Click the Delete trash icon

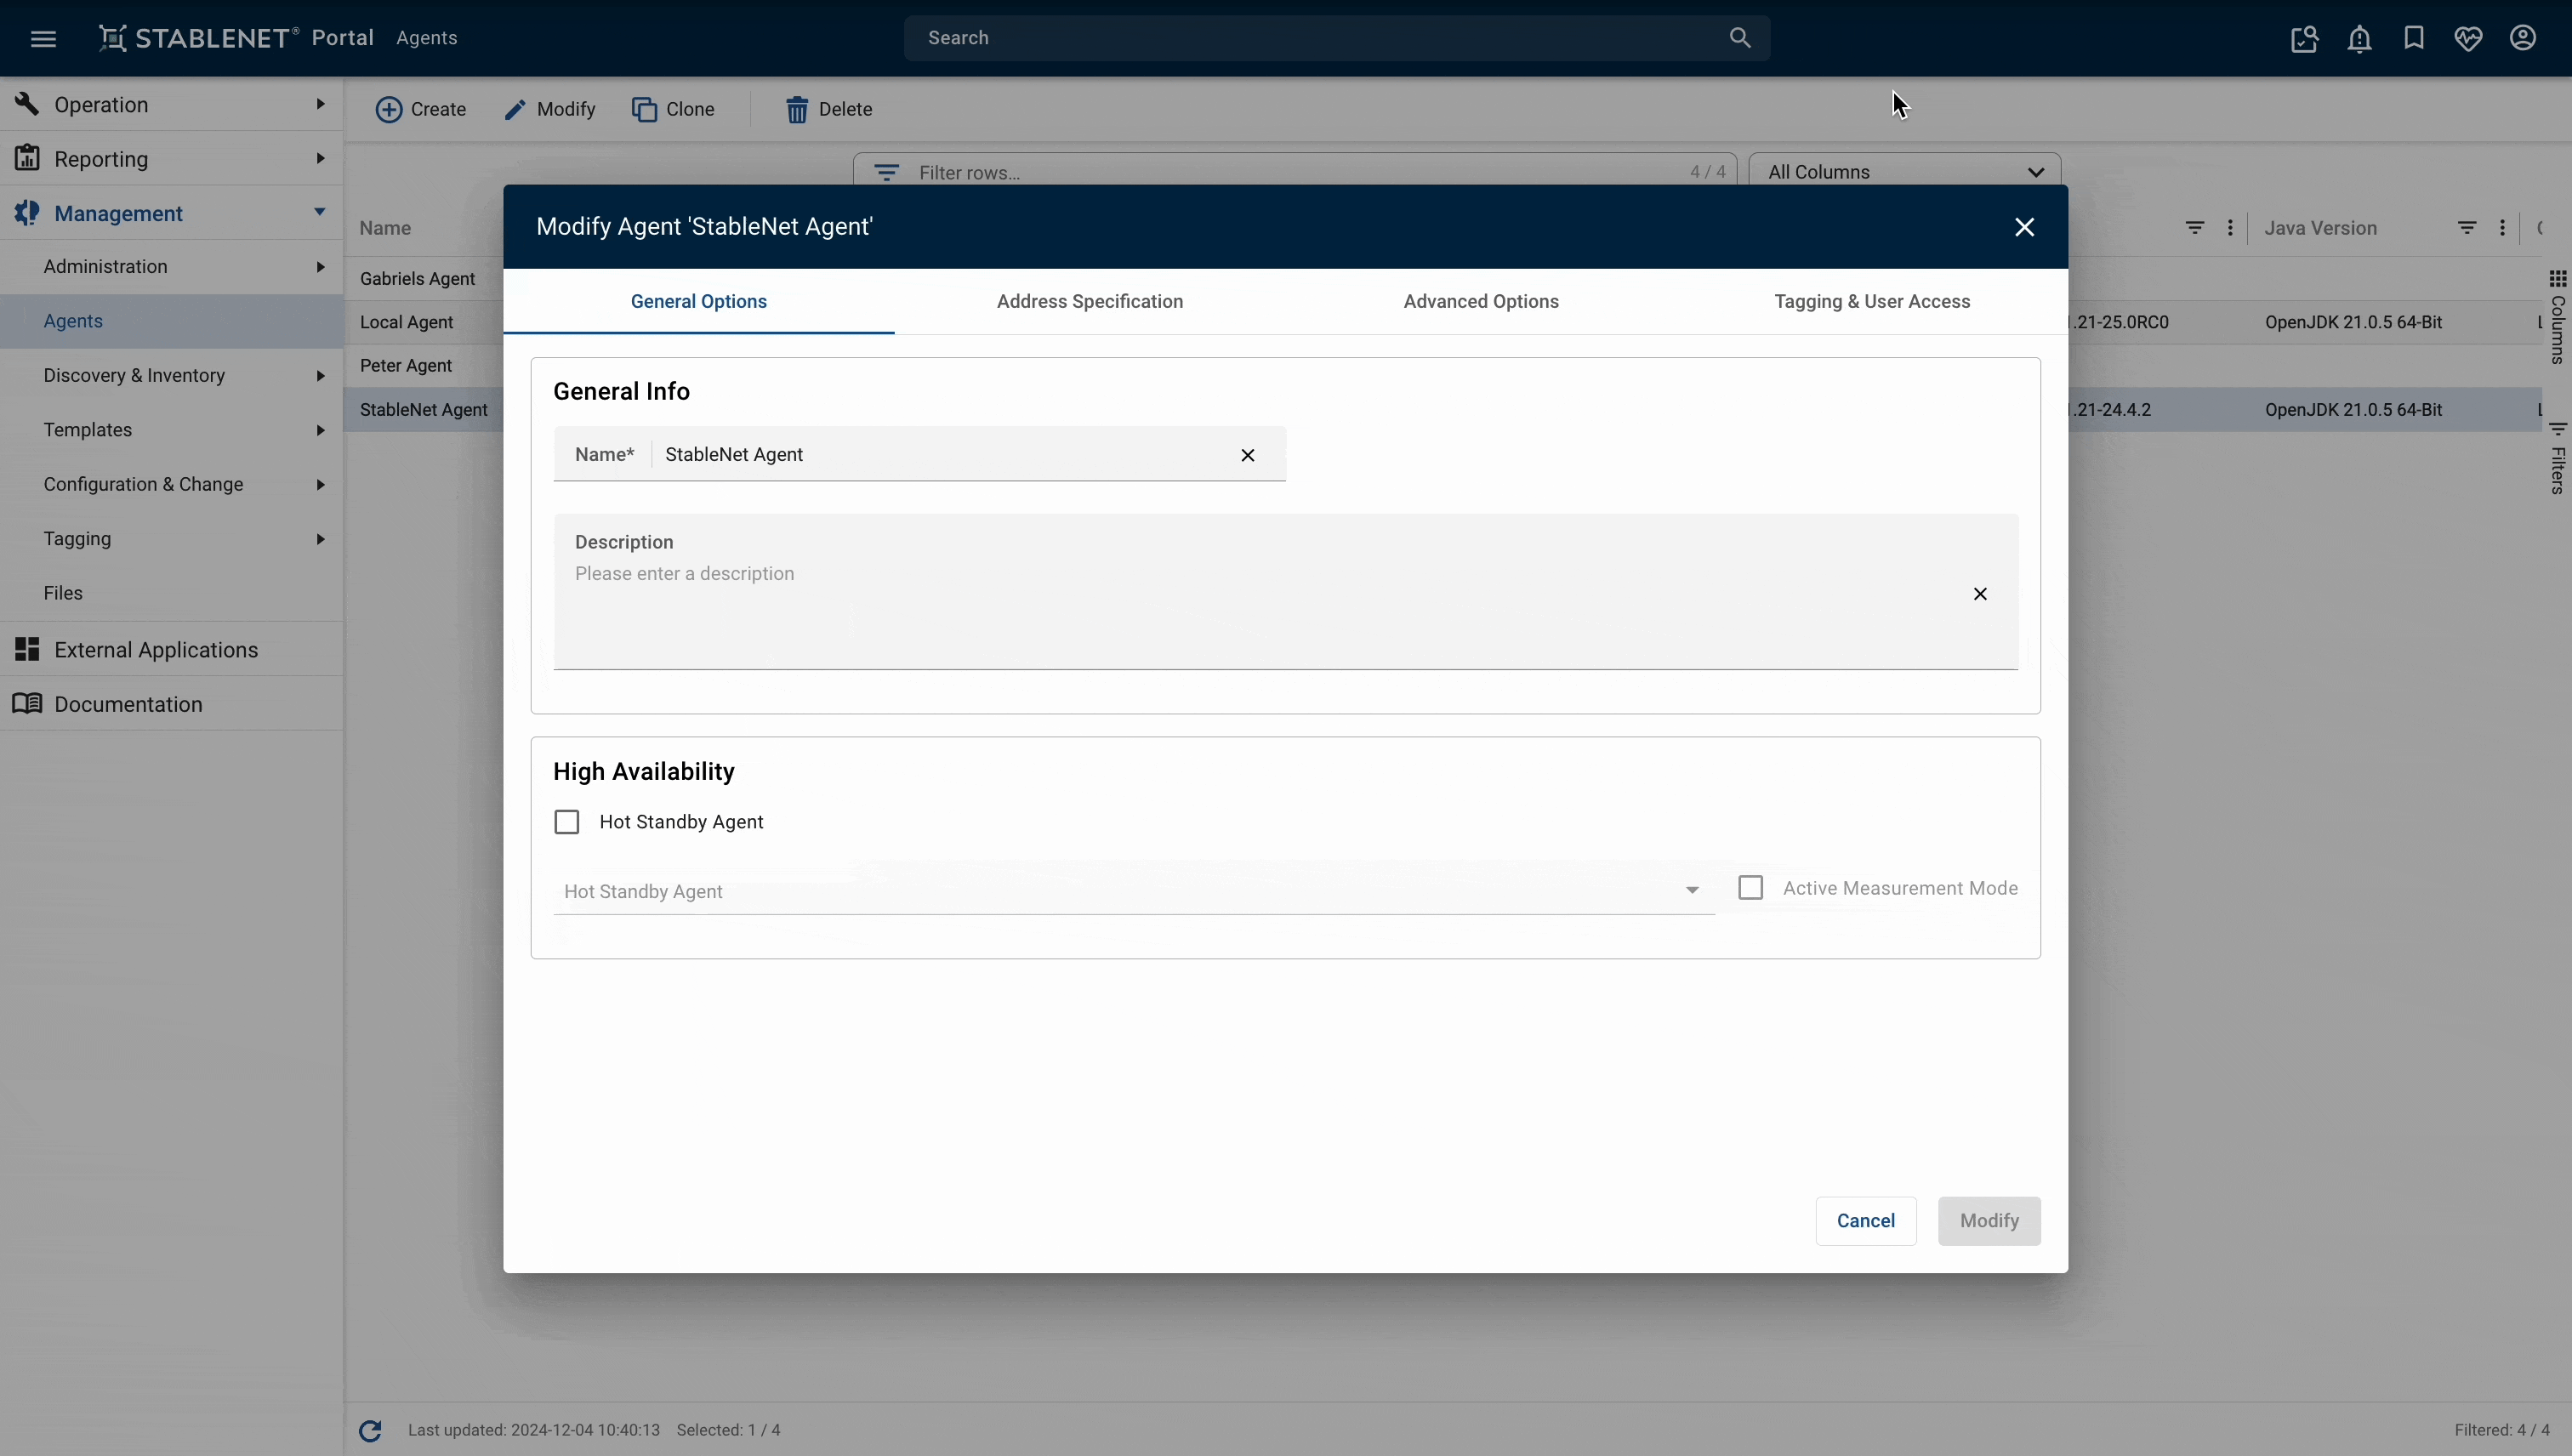pyautogui.click(x=796, y=109)
